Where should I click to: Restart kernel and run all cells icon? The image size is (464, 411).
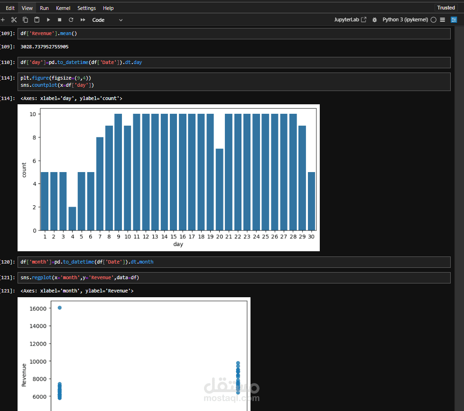click(83, 20)
